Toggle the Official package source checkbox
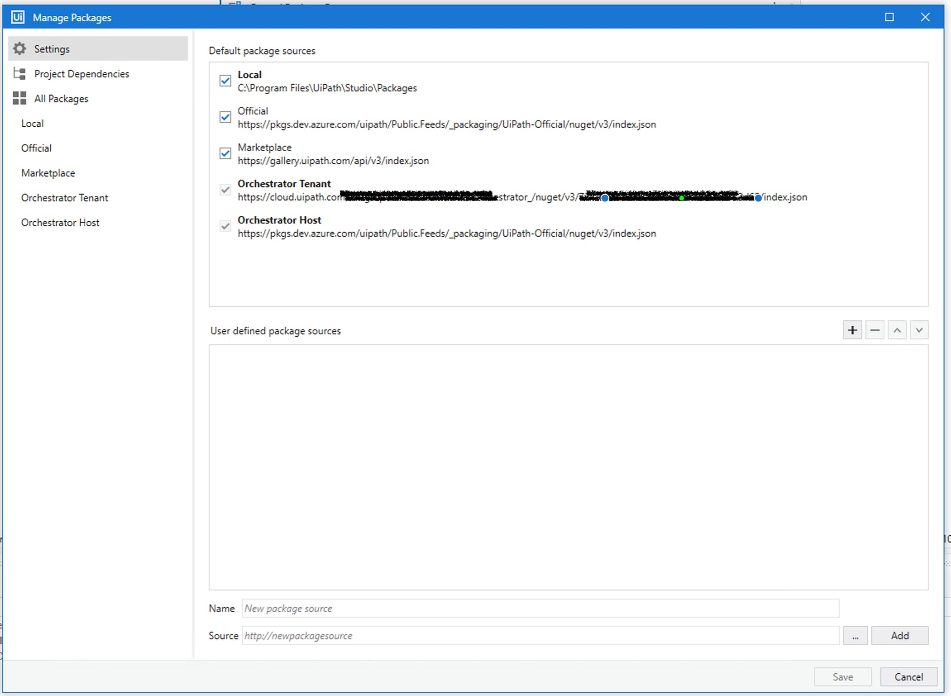The height and width of the screenshot is (696, 951). click(x=225, y=117)
